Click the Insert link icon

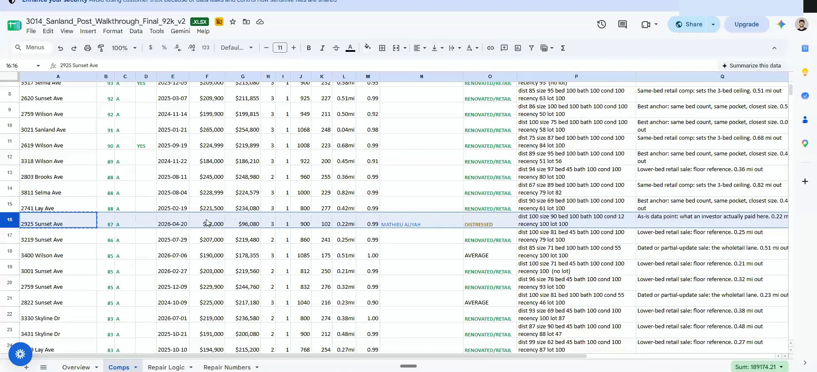click(x=491, y=48)
